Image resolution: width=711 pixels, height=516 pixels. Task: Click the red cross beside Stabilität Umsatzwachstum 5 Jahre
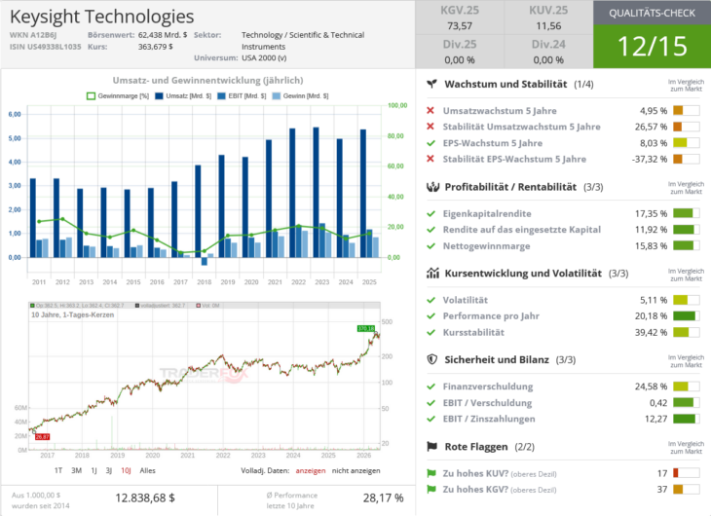pos(430,127)
